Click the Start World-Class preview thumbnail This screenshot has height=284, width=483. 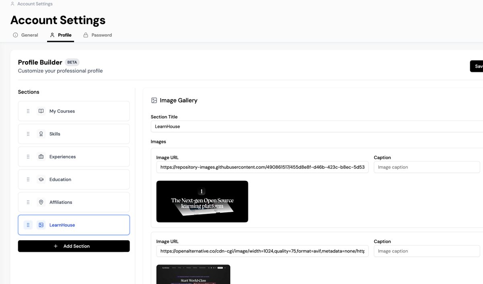click(x=193, y=274)
